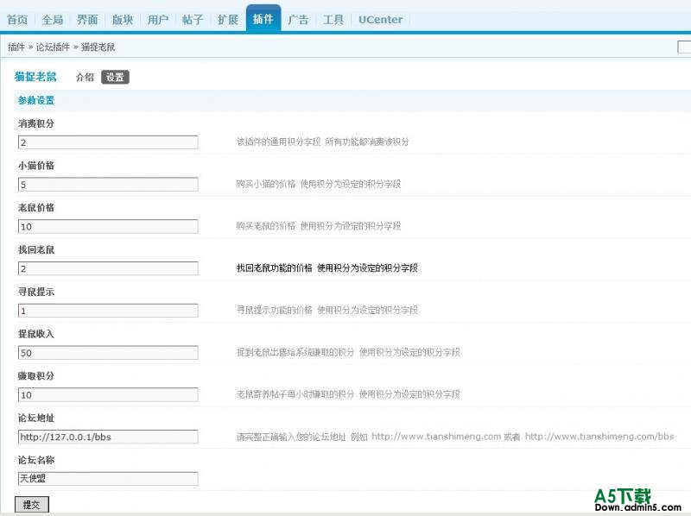The image size is (691, 516).
Task: Click the 捉鼠收入 input field
Action: click(x=108, y=352)
